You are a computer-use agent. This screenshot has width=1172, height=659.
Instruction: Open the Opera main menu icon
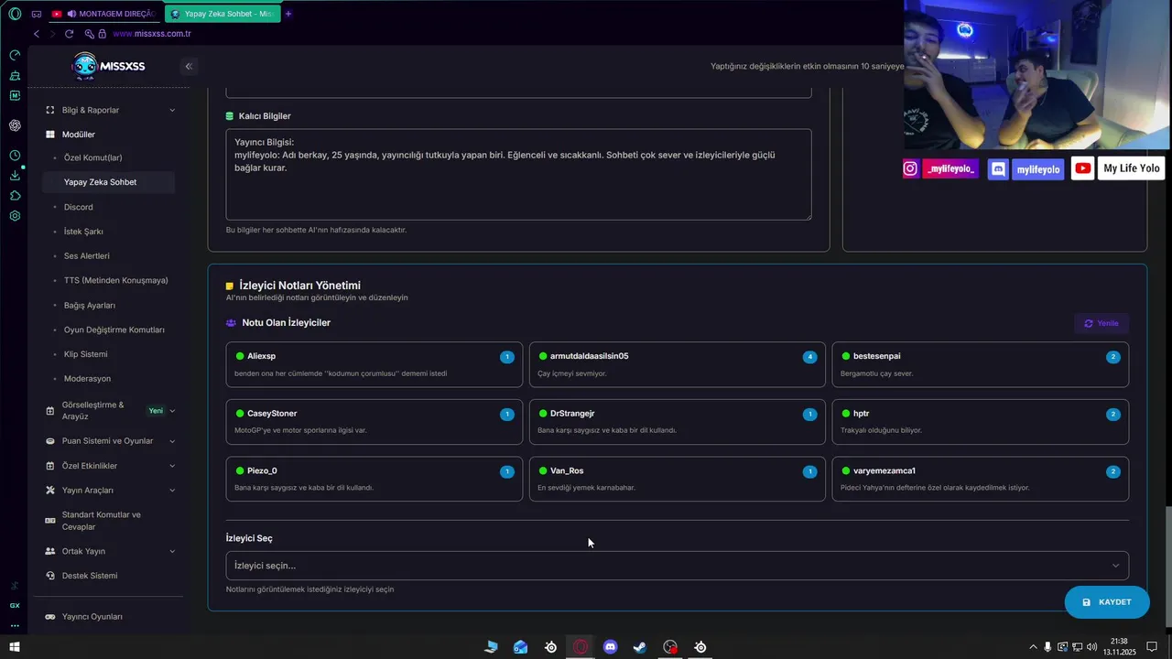15,14
